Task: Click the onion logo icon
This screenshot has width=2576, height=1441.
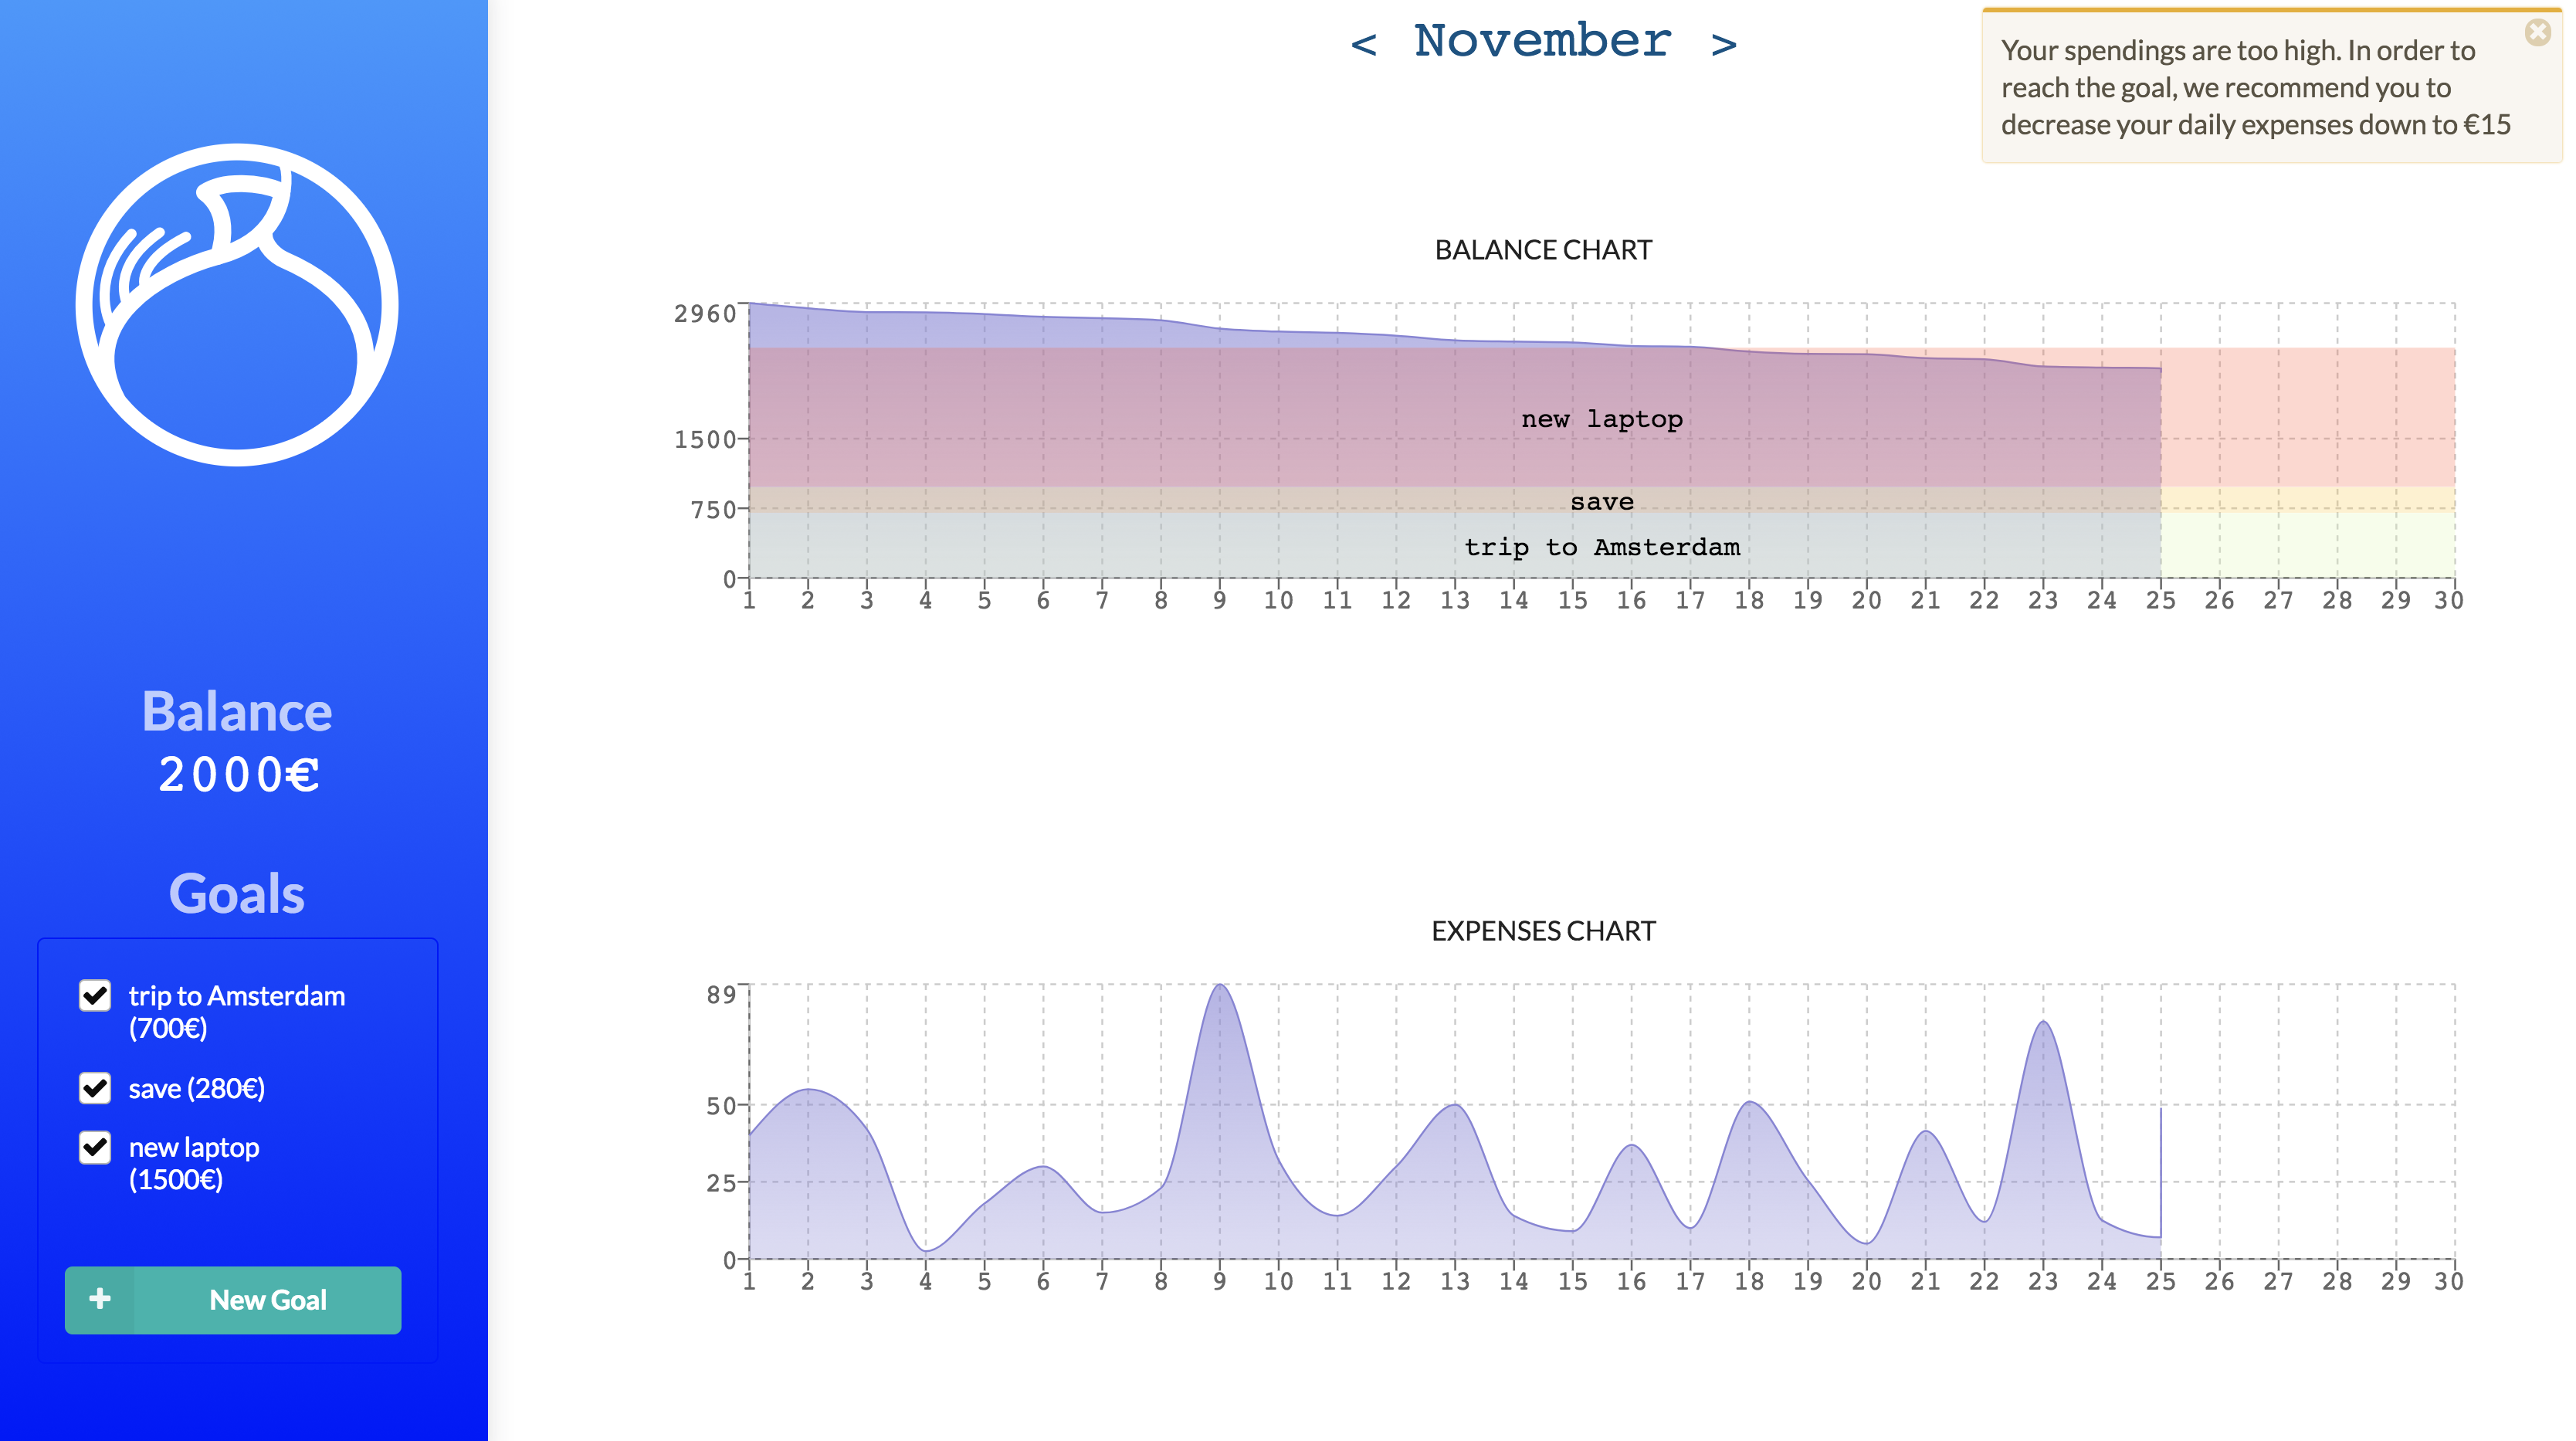Action: [237, 305]
